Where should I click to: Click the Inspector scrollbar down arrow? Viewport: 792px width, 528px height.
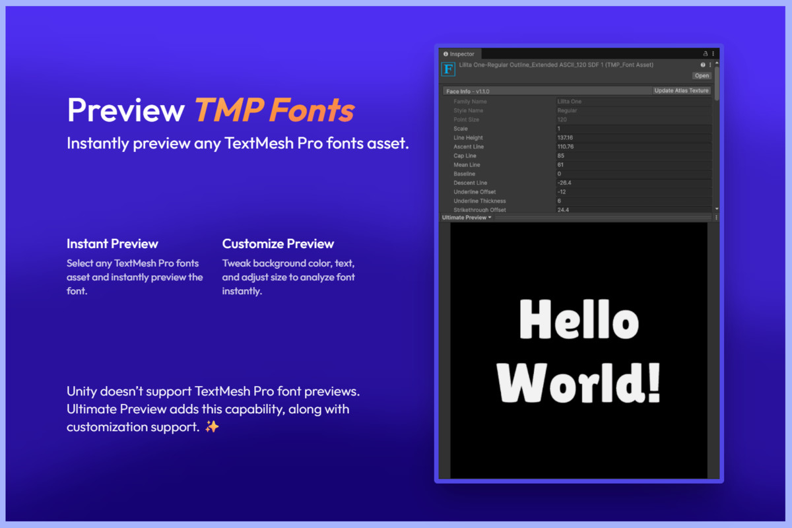click(x=717, y=208)
